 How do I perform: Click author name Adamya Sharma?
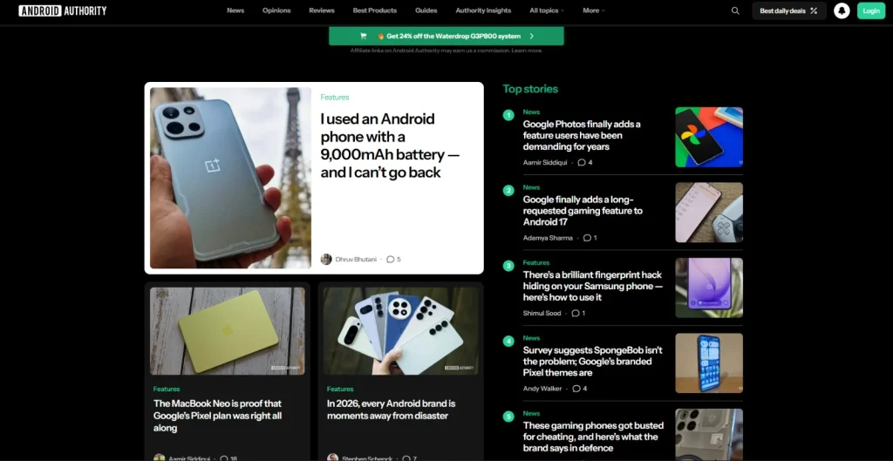548,238
